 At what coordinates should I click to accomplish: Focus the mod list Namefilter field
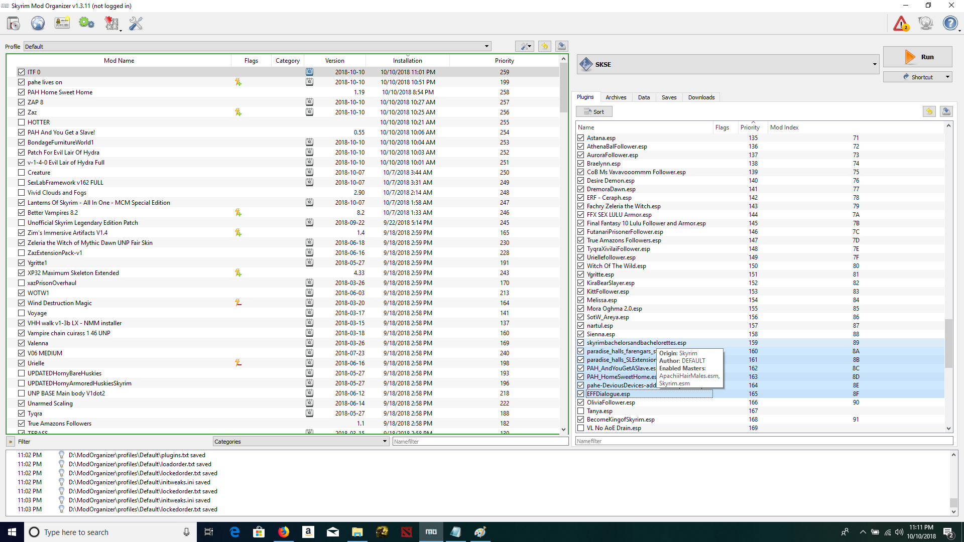[x=480, y=441]
